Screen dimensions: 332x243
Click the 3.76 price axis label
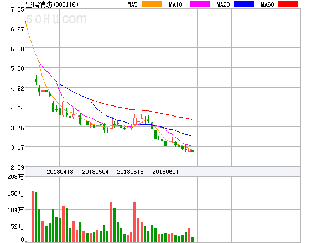point(17,128)
